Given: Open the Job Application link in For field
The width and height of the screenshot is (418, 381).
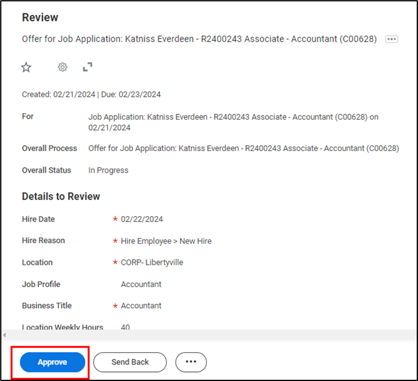Looking at the screenshot, I should pyautogui.click(x=233, y=117).
